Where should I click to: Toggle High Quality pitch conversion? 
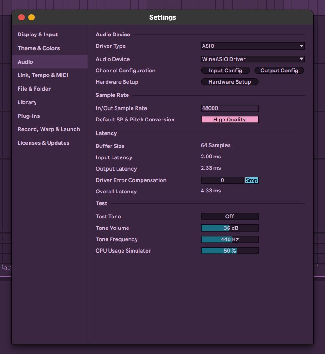point(229,120)
